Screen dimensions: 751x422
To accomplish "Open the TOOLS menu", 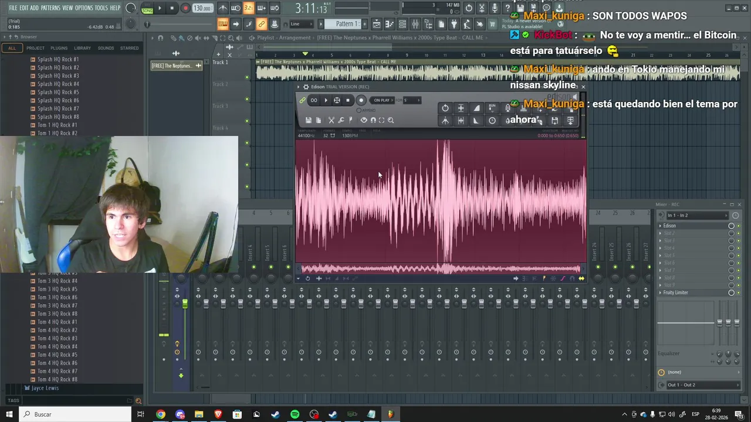I will coord(102,8).
